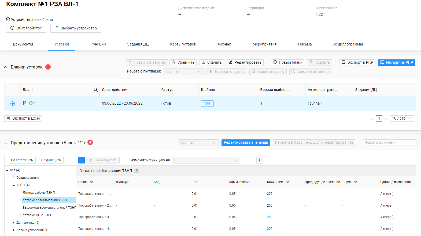Click the date range 03.06.2022 - 23.06.2022
Image resolution: width=421 pixels, height=236 pixels.
coord(122,104)
